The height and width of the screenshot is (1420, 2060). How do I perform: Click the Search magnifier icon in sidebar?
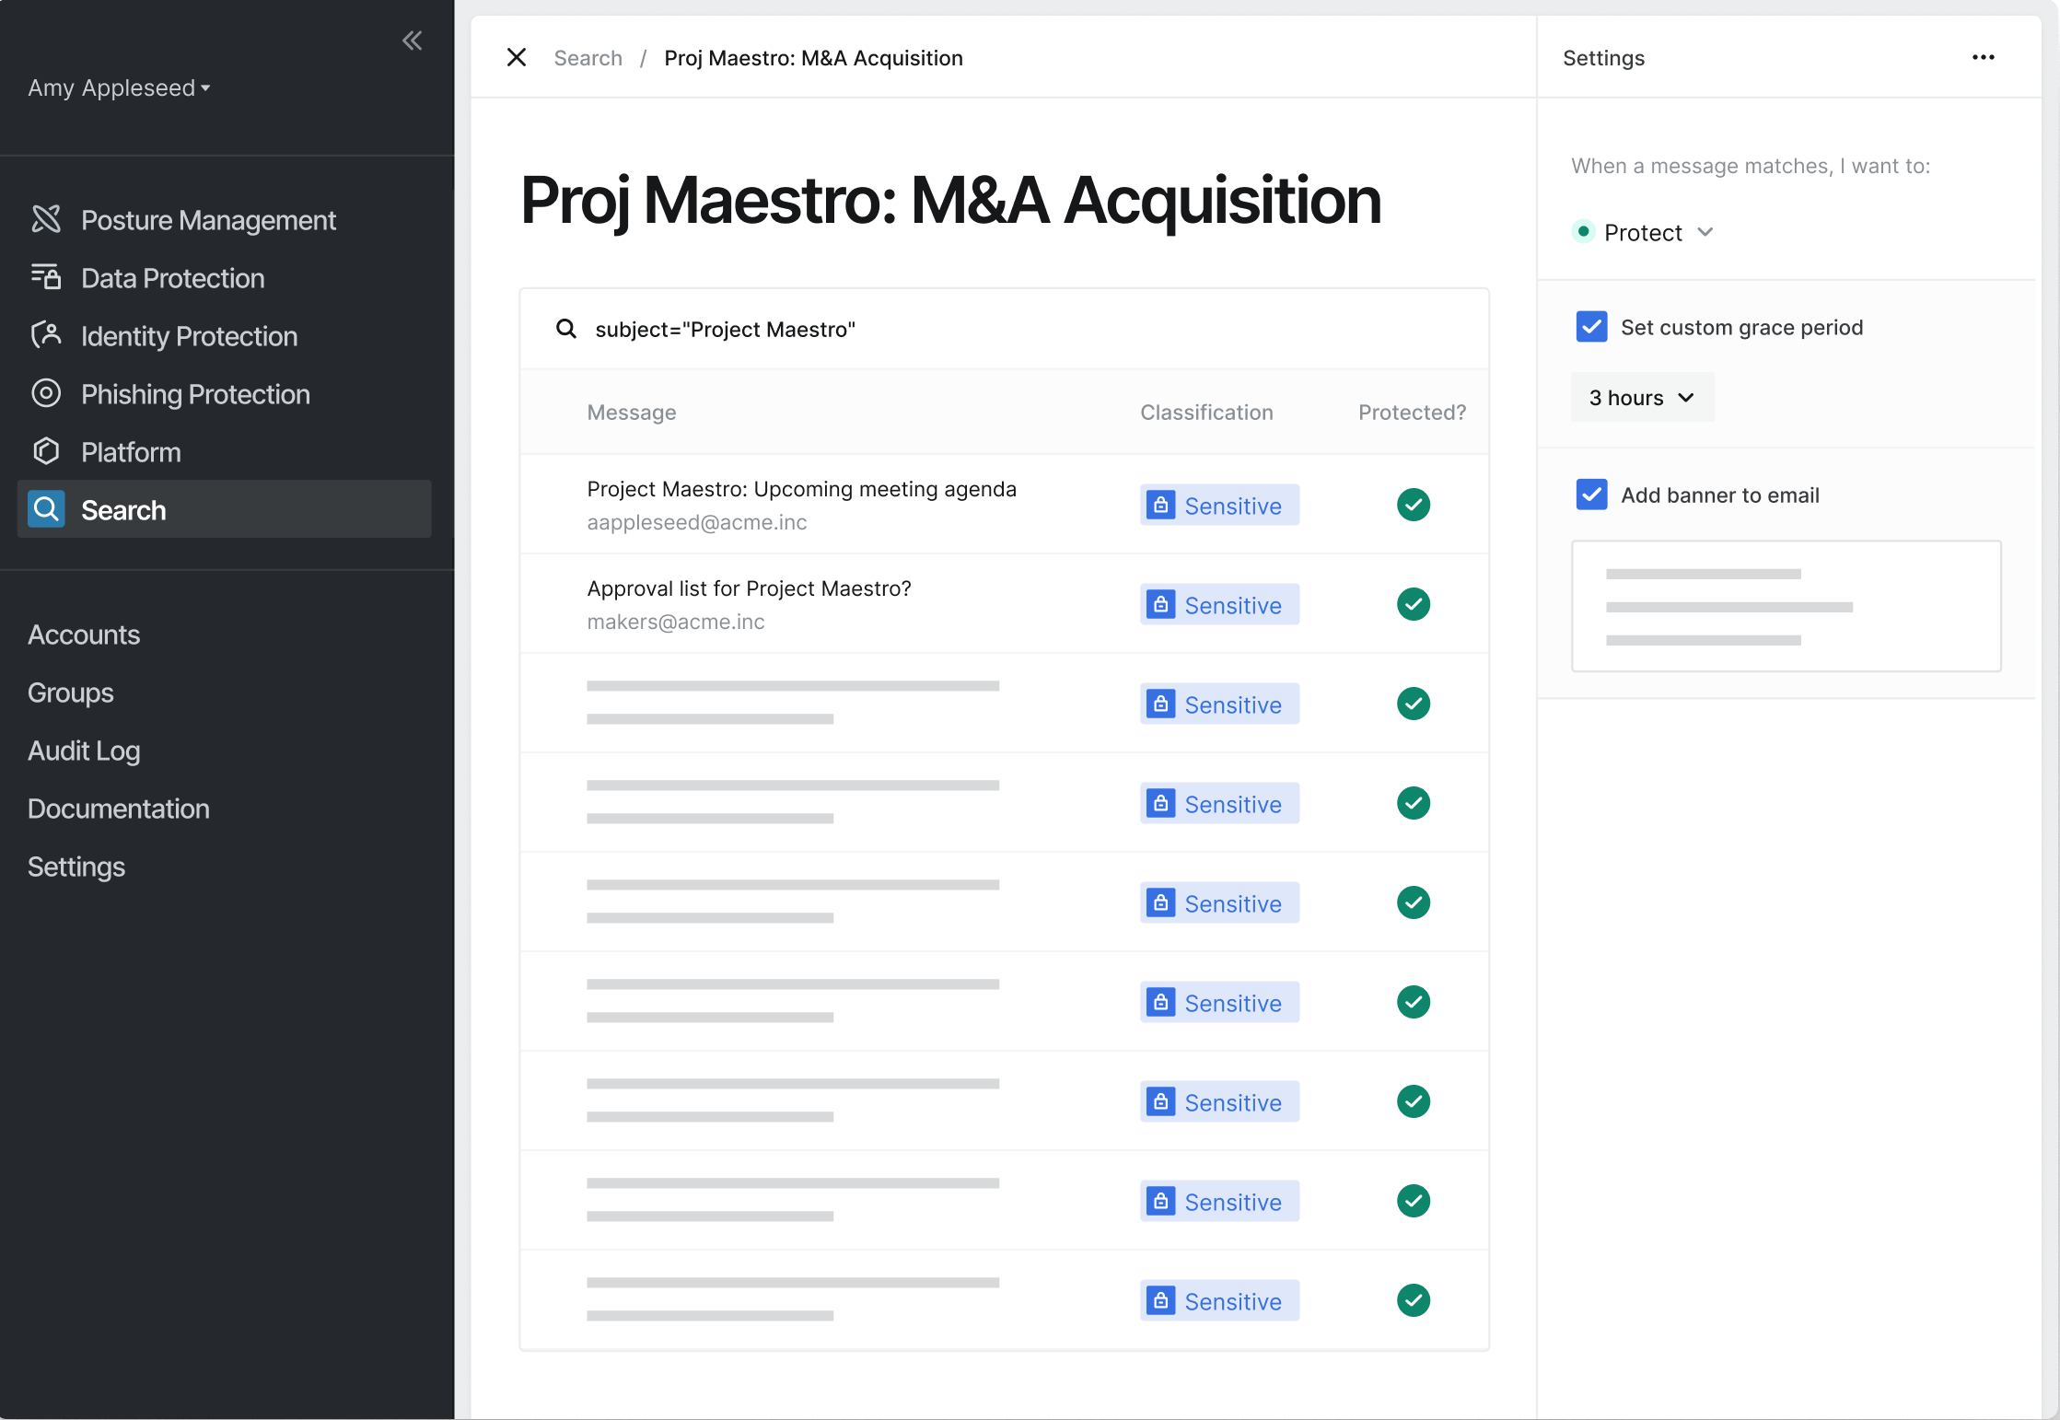click(46, 508)
